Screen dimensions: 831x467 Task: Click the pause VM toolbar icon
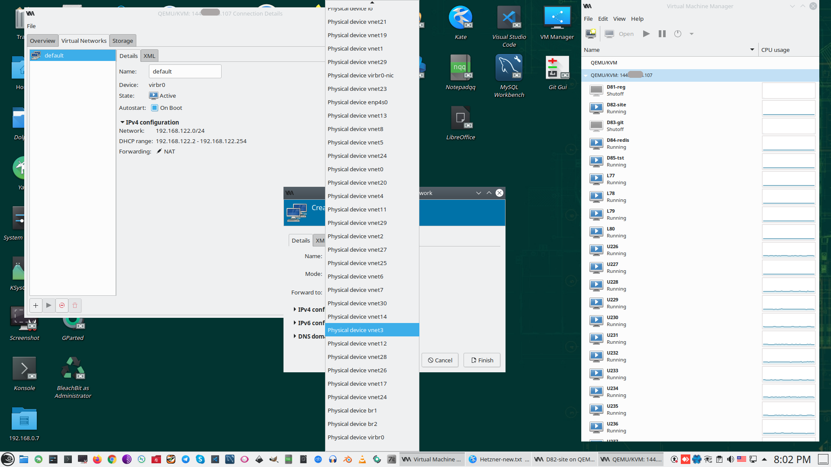(662, 34)
